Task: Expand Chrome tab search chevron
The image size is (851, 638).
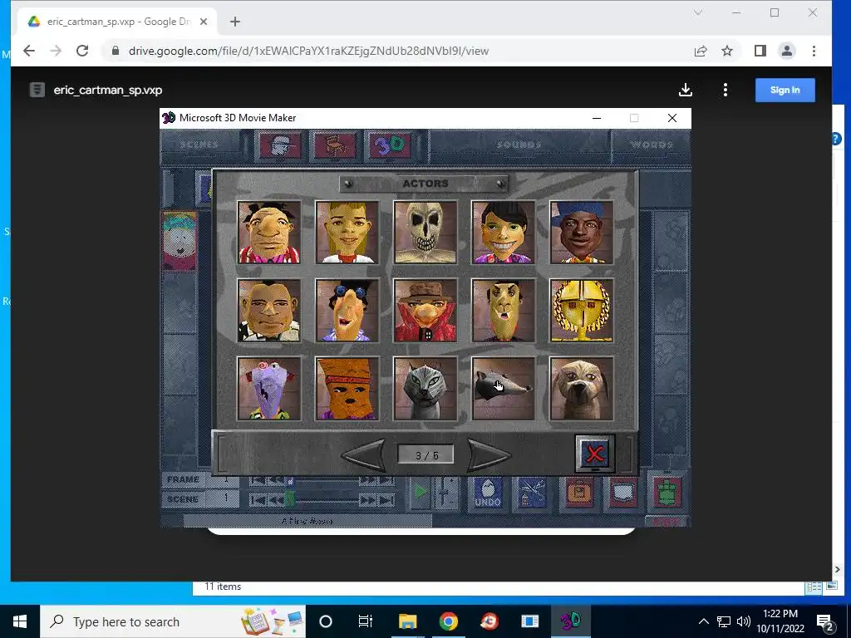Action: click(698, 12)
